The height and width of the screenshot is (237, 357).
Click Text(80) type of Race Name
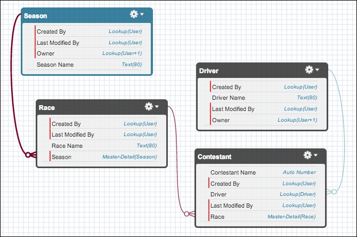coord(147,146)
